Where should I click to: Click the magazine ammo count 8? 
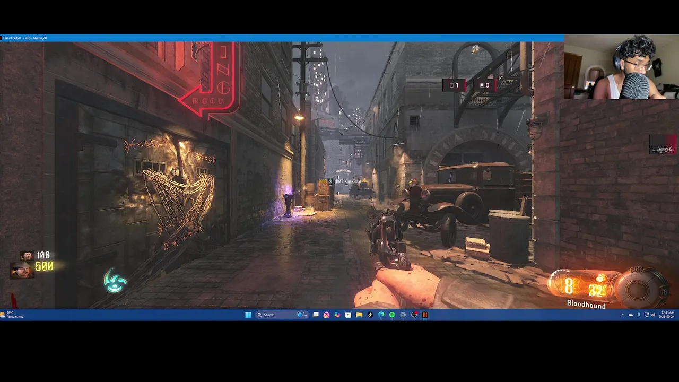569,287
